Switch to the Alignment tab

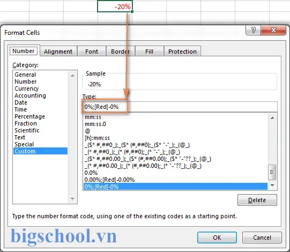tap(58, 51)
